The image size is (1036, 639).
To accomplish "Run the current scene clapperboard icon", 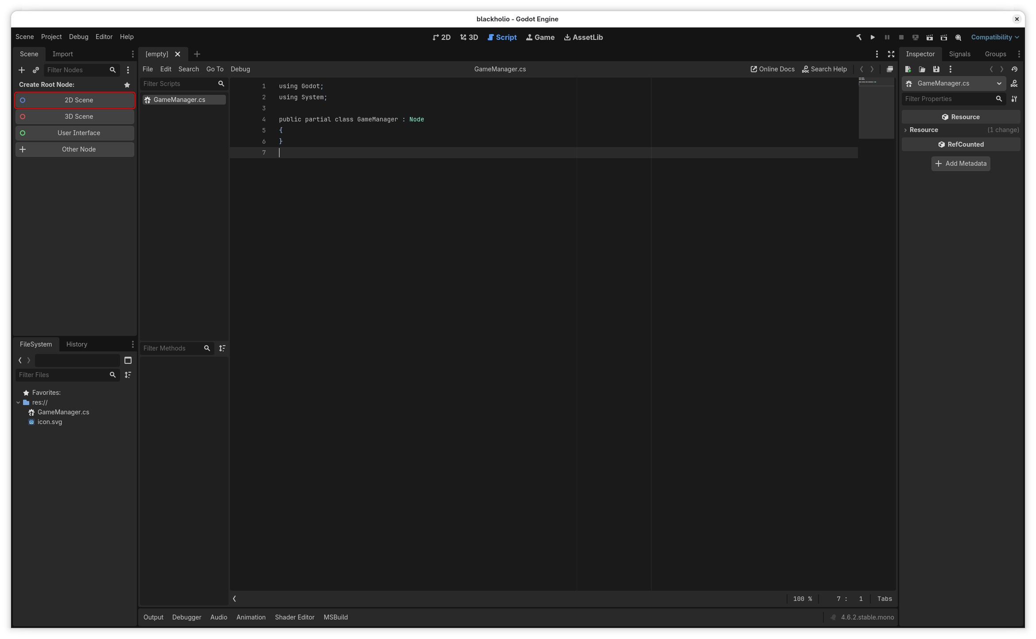I will [x=929, y=37].
